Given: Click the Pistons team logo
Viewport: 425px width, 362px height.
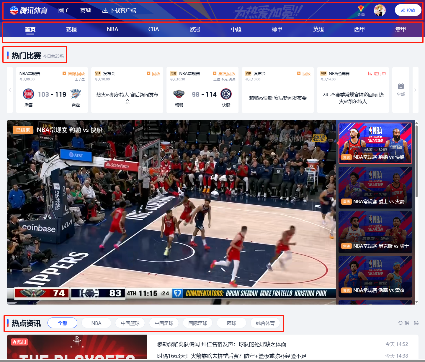Looking at the screenshot, I should pos(29,94).
